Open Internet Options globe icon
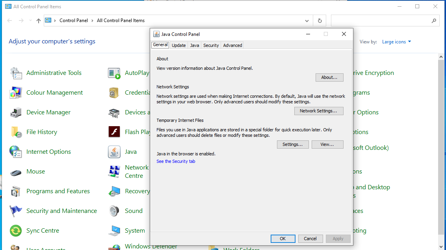The width and height of the screenshot is (446, 250). (16, 152)
